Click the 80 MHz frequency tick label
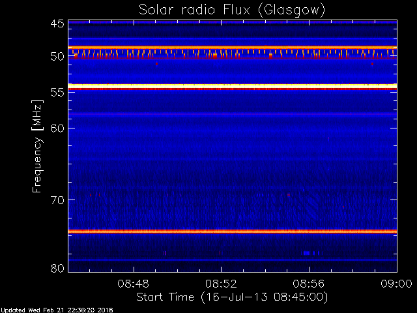The height and width of the screenshot is (313, 417). [x=57, y=268]
